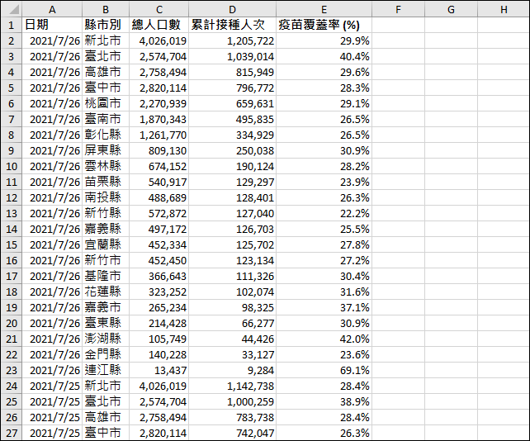The image size is (530, 441).
Task: Select cell 花蓮縣
Action: point(106,292)
